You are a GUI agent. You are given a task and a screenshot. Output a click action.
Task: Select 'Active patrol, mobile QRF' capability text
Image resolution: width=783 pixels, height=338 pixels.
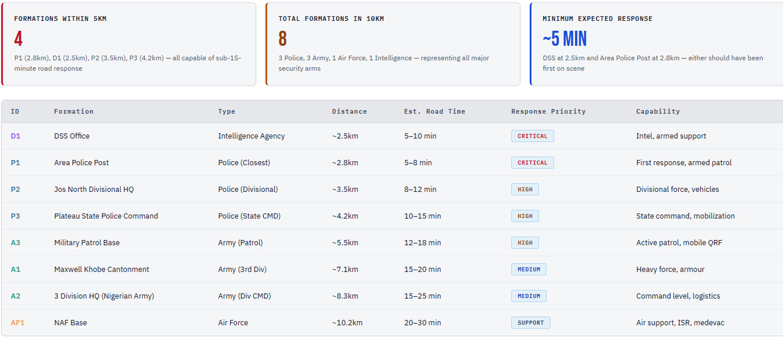679,243
